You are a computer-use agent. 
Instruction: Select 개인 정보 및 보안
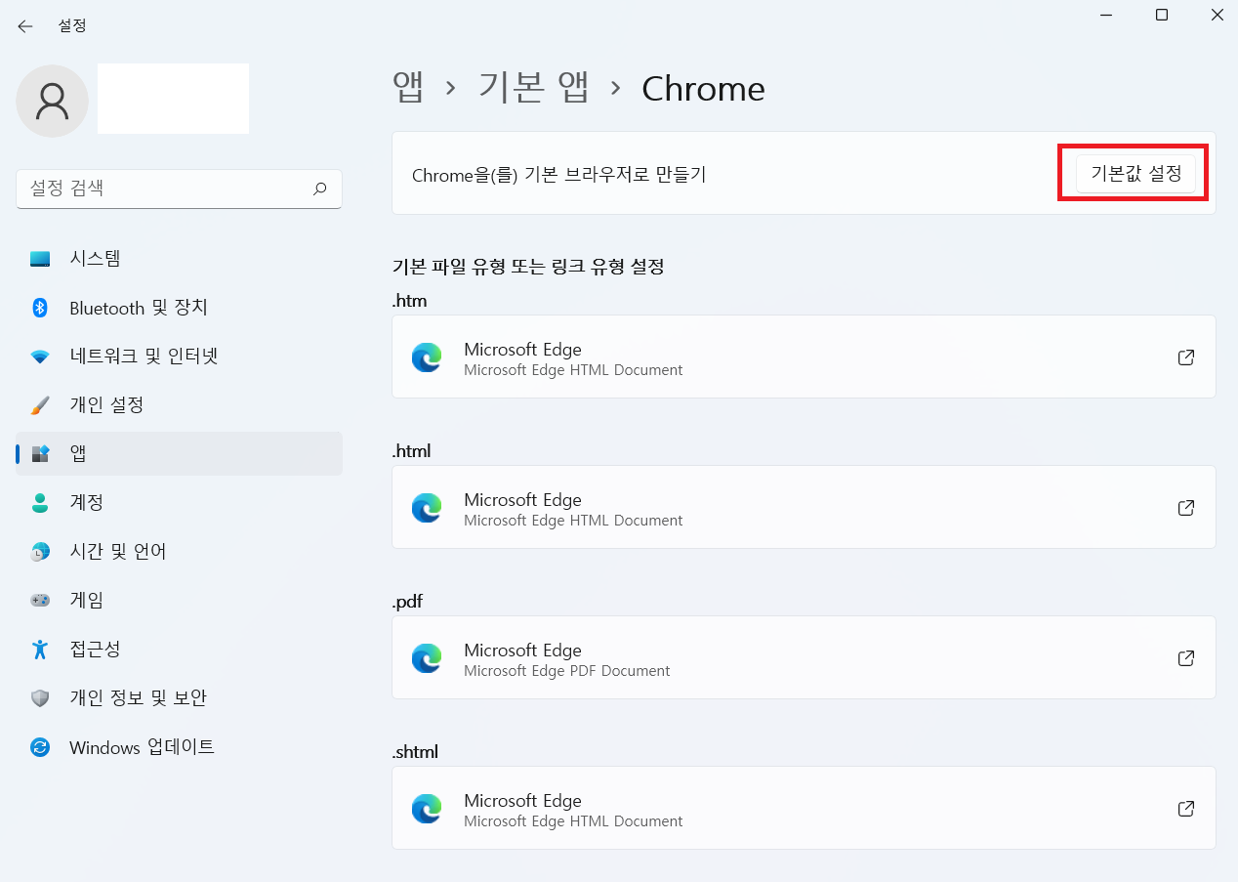179,698
